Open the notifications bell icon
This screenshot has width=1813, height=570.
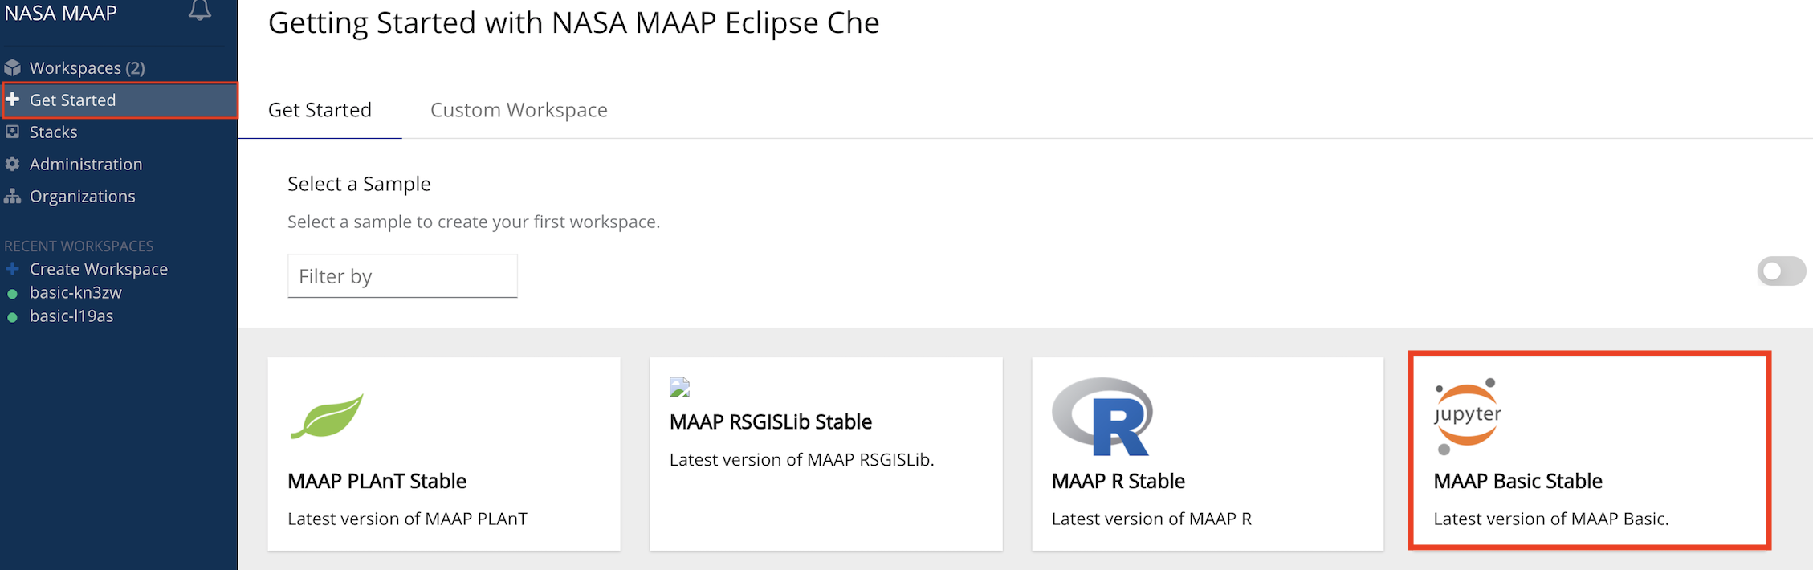(x=200, y=10)
